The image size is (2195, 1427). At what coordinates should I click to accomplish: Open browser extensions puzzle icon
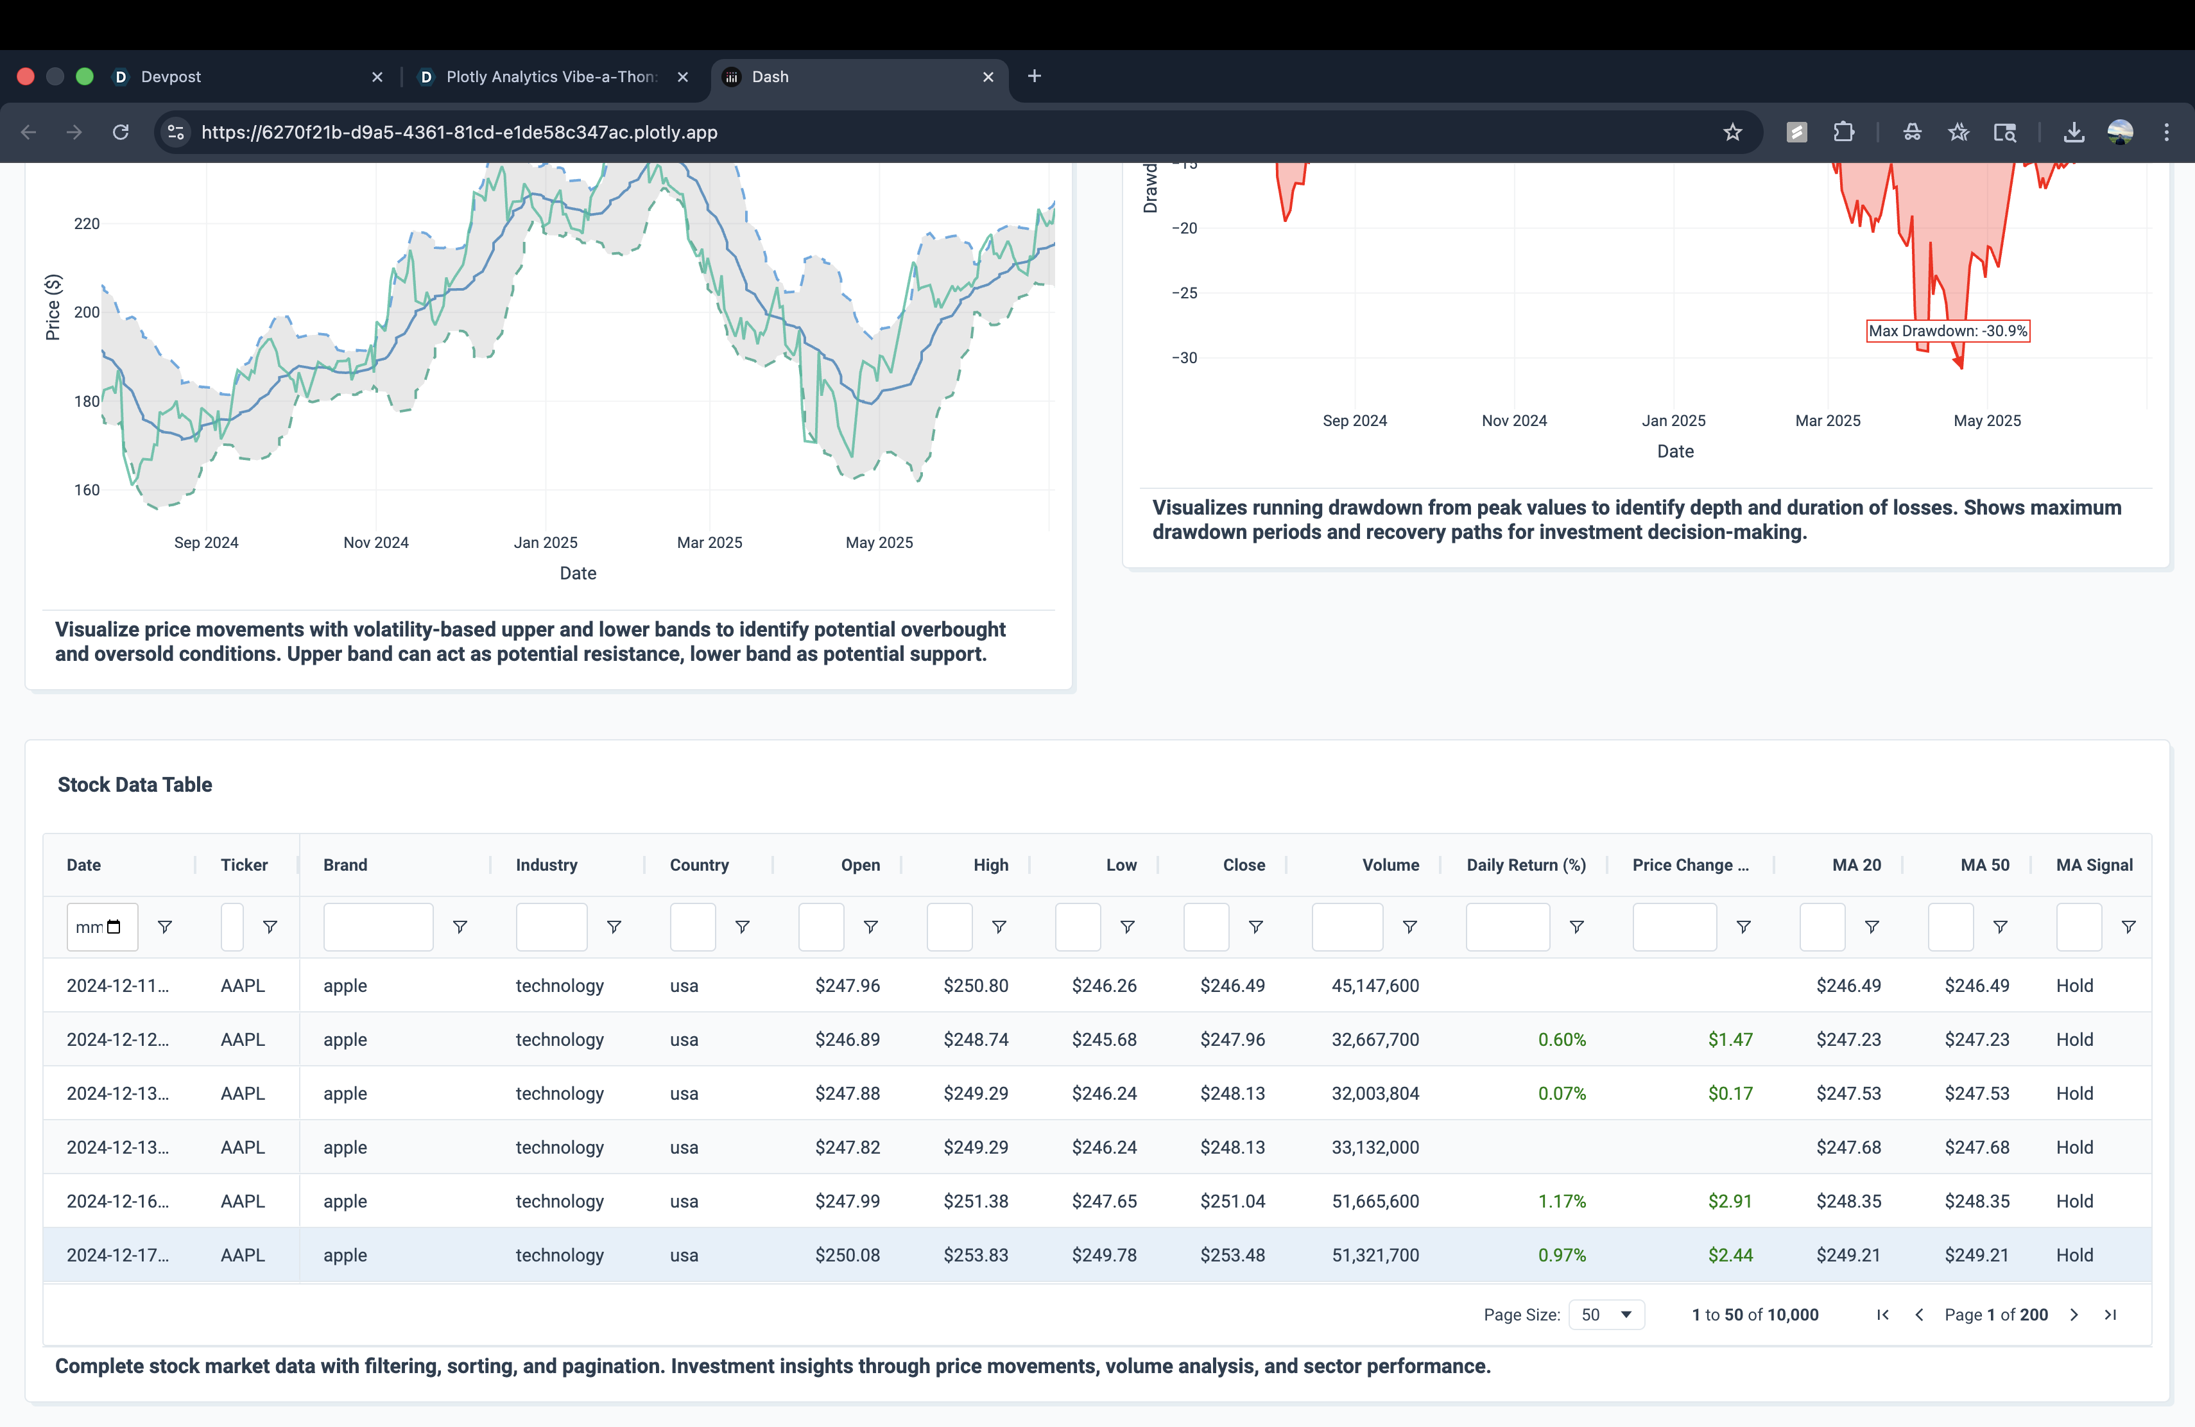(1843, 132)
